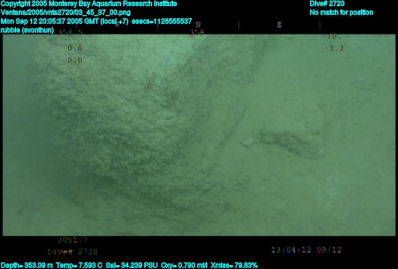
Task: Click the 351.5 overlay value
Action: click(73, 33)
